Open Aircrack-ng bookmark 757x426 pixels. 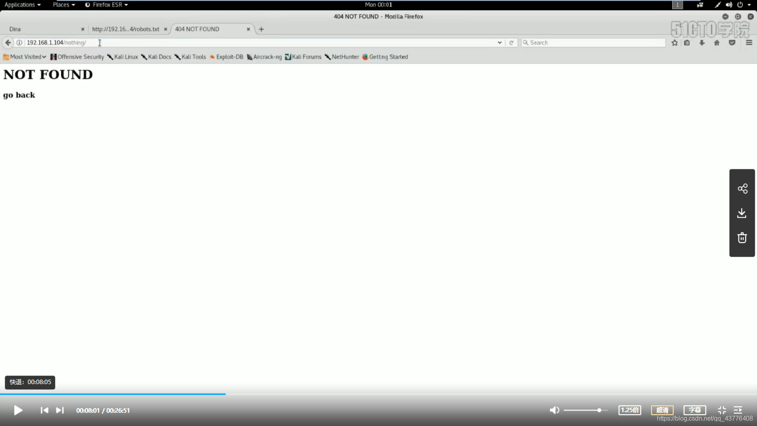click(x=264, y=57)
